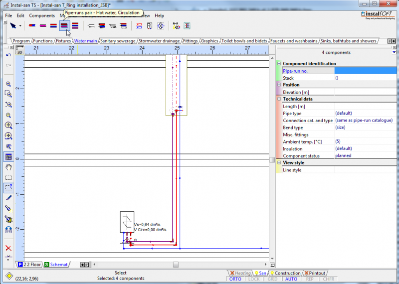
Task: Collapse the Technical data section
Action: click(x=279, y=99)
